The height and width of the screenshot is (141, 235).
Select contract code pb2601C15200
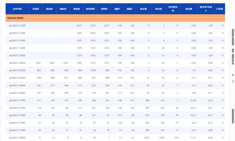coord(17,33)
